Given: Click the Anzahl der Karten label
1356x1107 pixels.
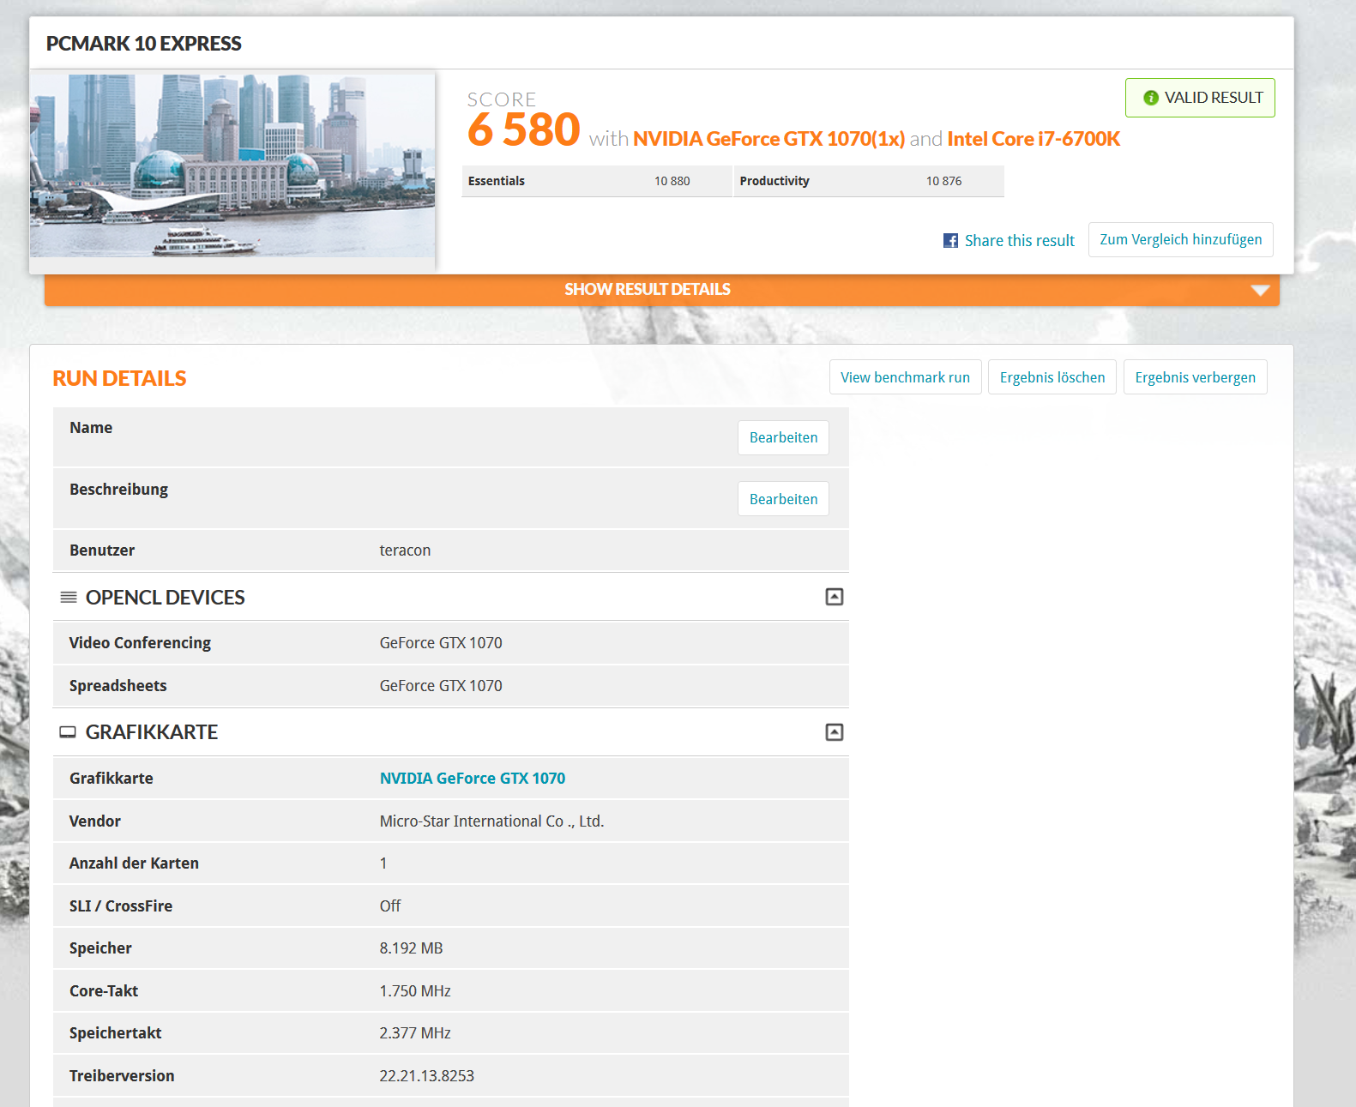Looking at the screenshot, I should click(134, 863).
